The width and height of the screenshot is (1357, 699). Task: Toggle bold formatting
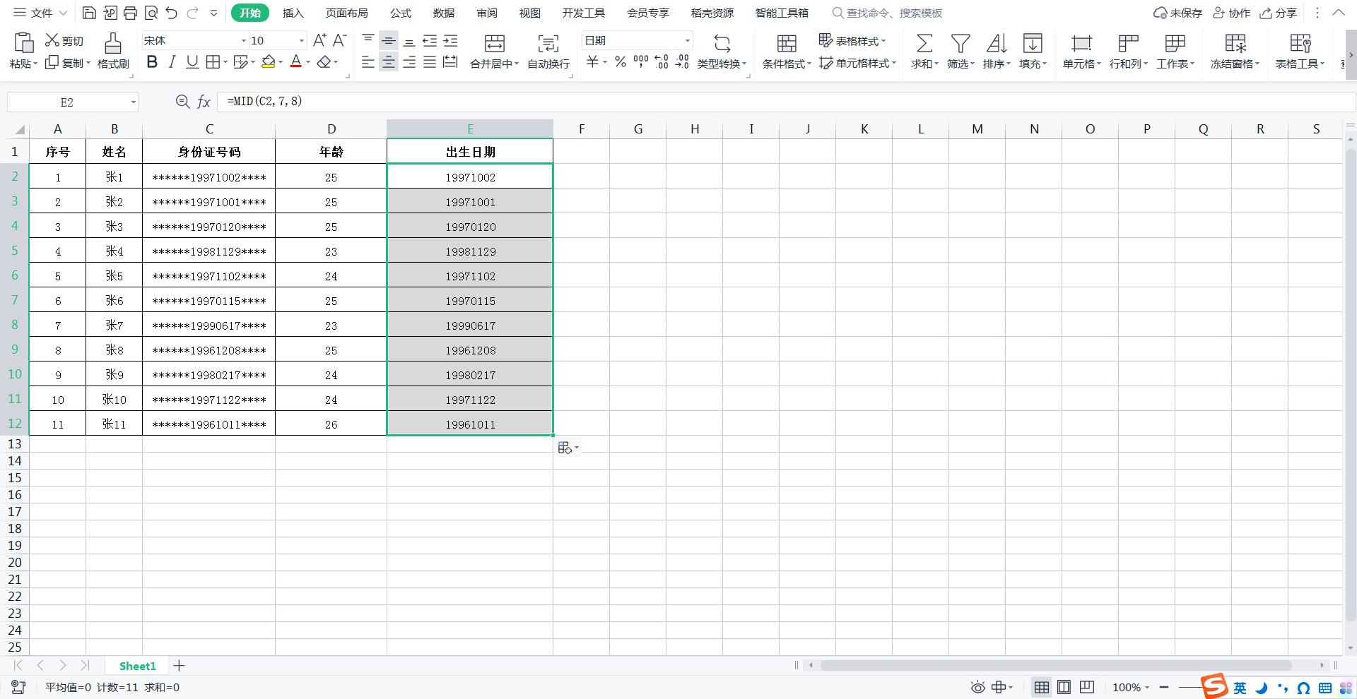click(152, 62)
